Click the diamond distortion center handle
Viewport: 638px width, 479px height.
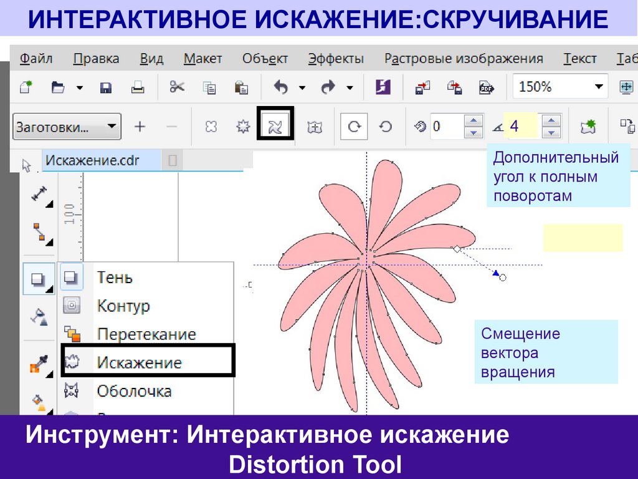[457, 248]
